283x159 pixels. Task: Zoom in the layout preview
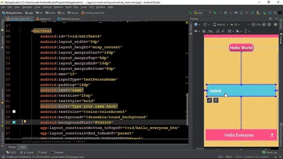pyautogui.click(x=264, y=25)
